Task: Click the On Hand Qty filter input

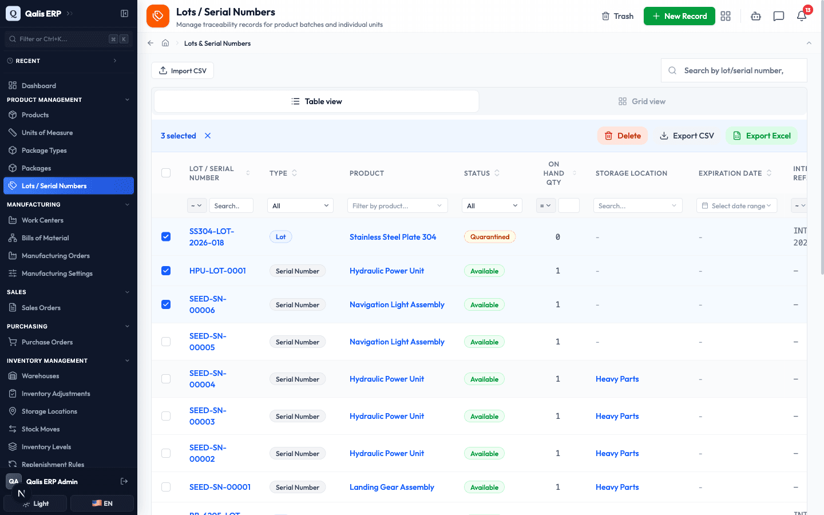Action: click(569, 205)
